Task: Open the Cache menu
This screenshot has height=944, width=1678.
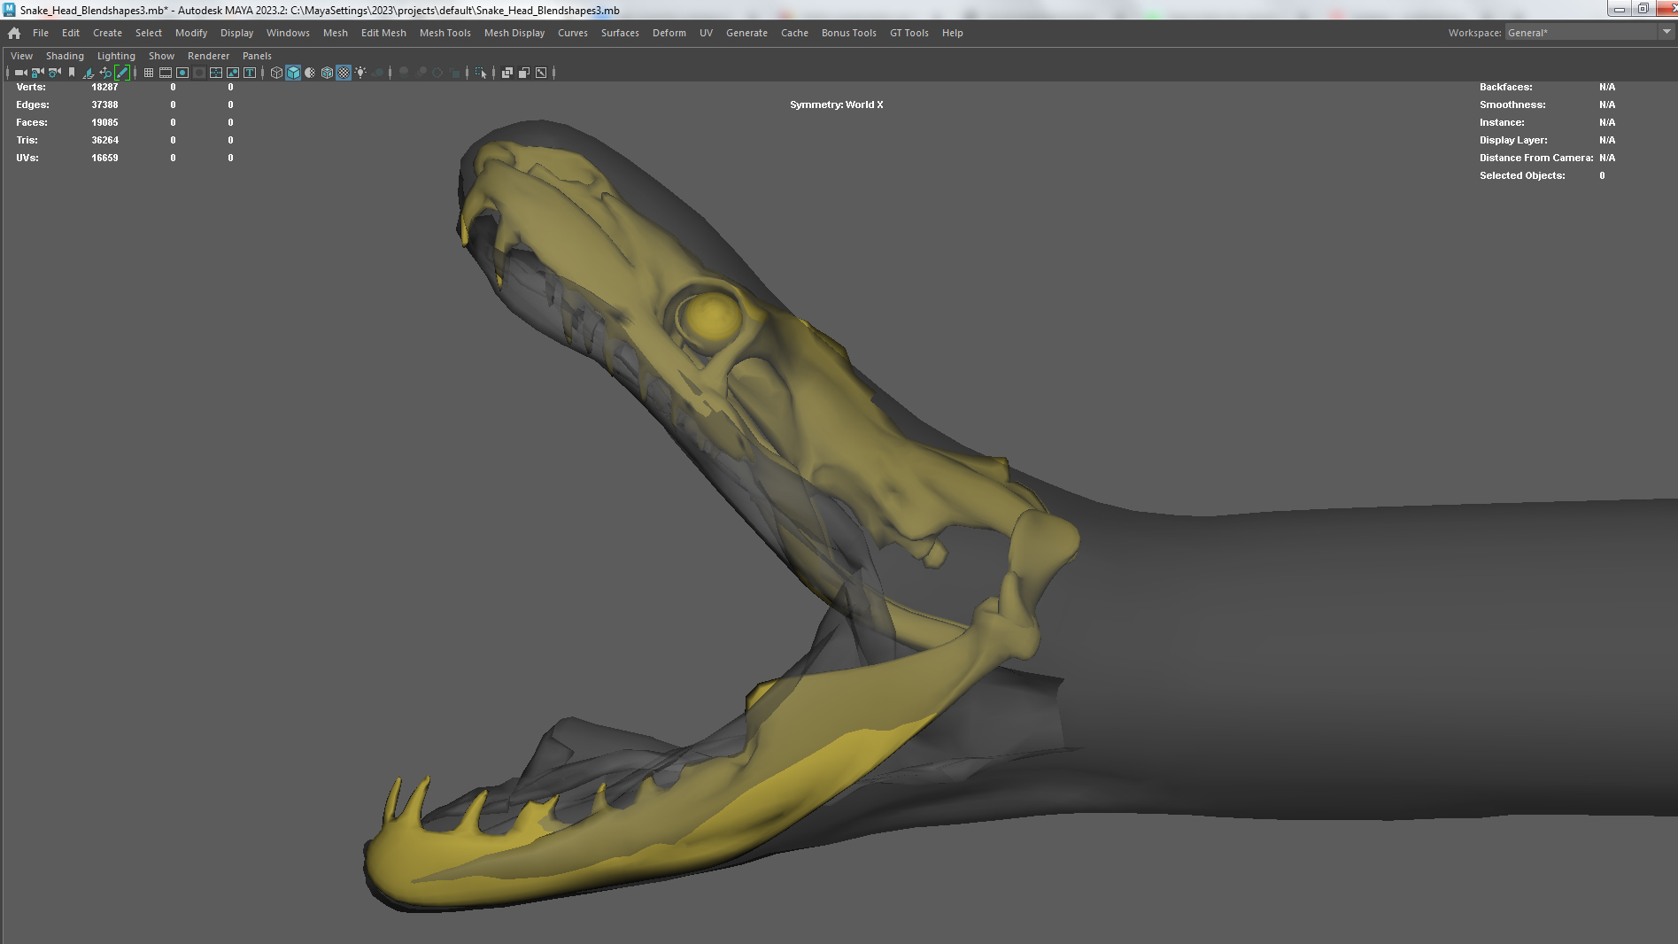Action: pyautogui.click(x=794, y=33)
